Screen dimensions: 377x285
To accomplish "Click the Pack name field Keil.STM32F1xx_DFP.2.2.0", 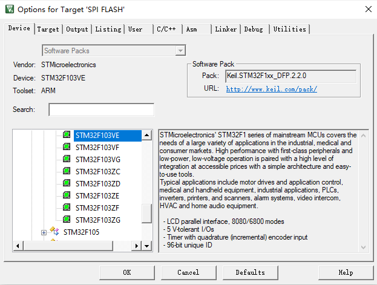I will [291, 76].
